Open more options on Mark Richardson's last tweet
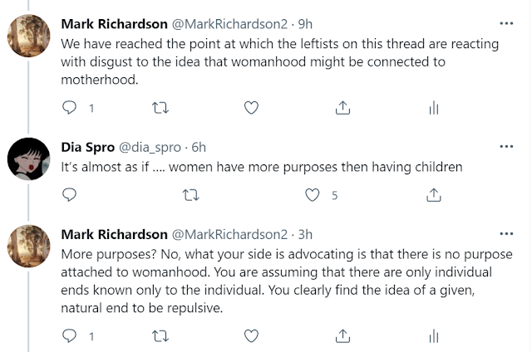Image resolution: width=532 pixels, height=352 pixels. [506, 234]
